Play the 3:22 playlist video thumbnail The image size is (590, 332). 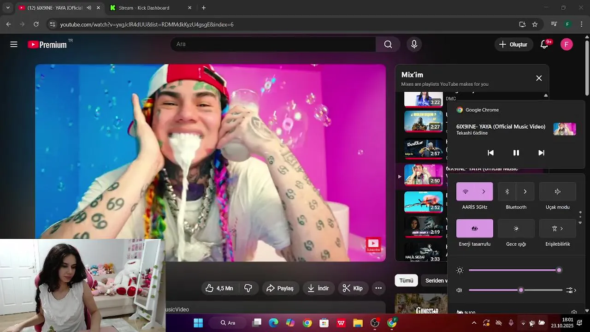point(424,99)
